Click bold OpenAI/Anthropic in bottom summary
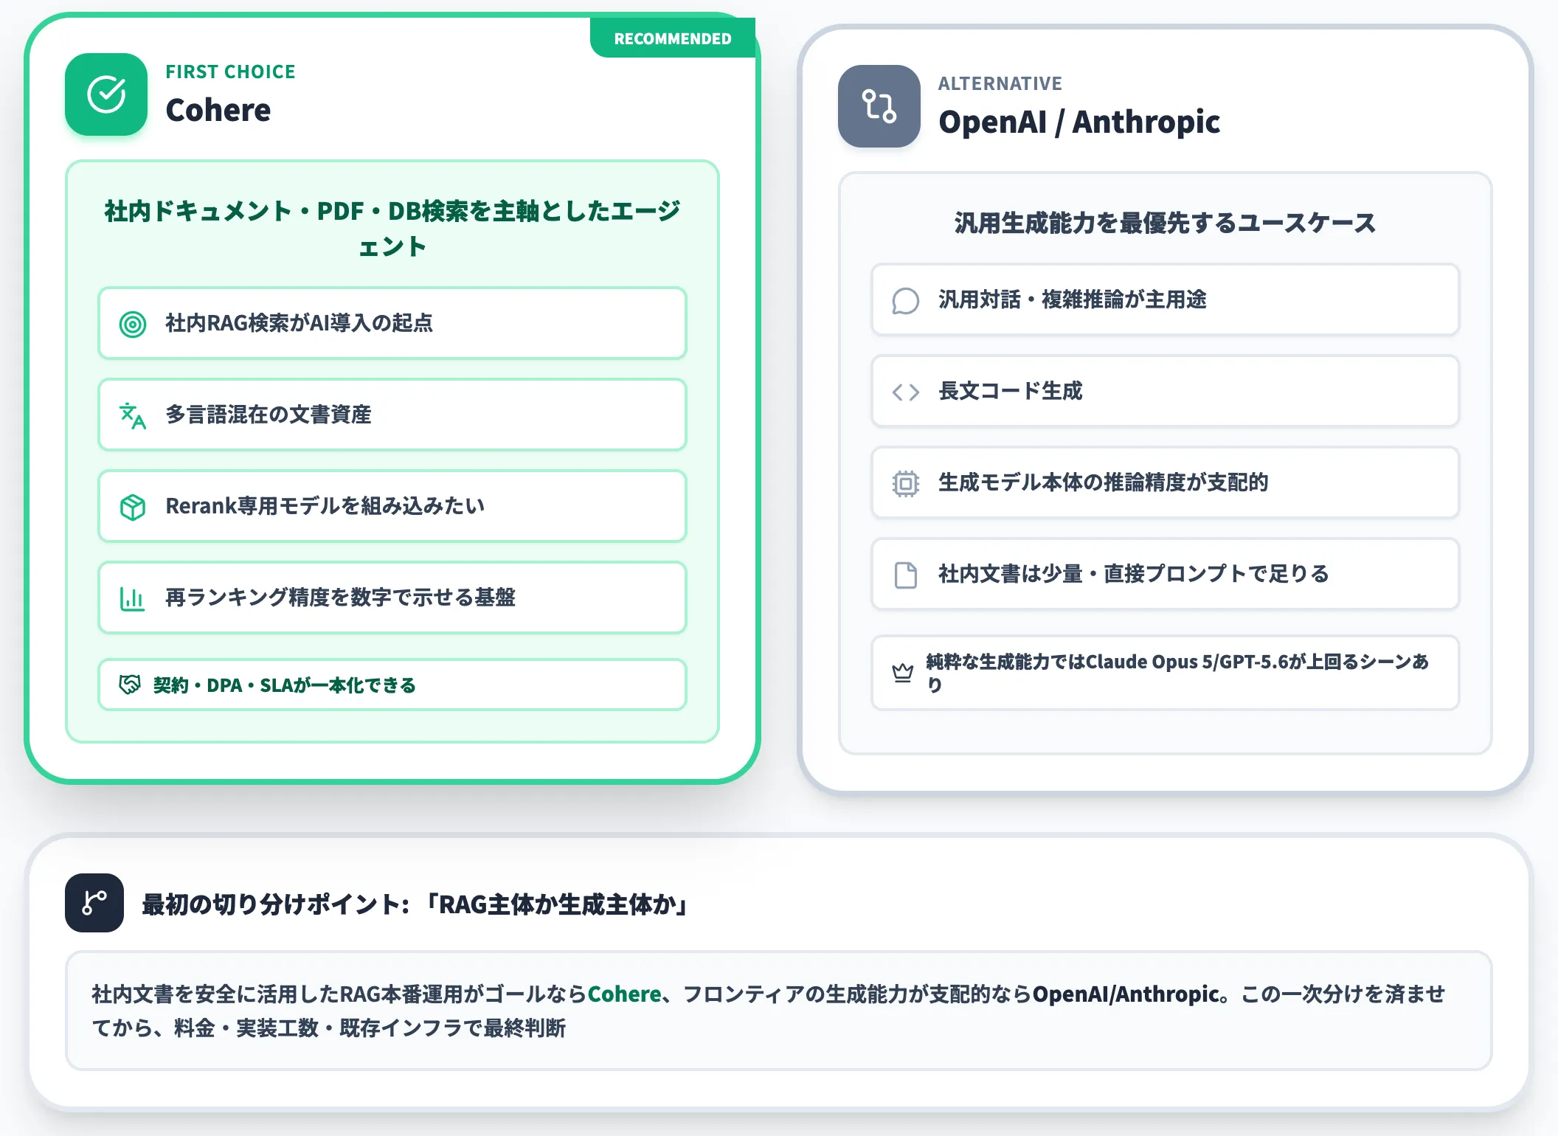Image resolution: width=1558 pixels, height=1136 pixels. pos(1126,994)
